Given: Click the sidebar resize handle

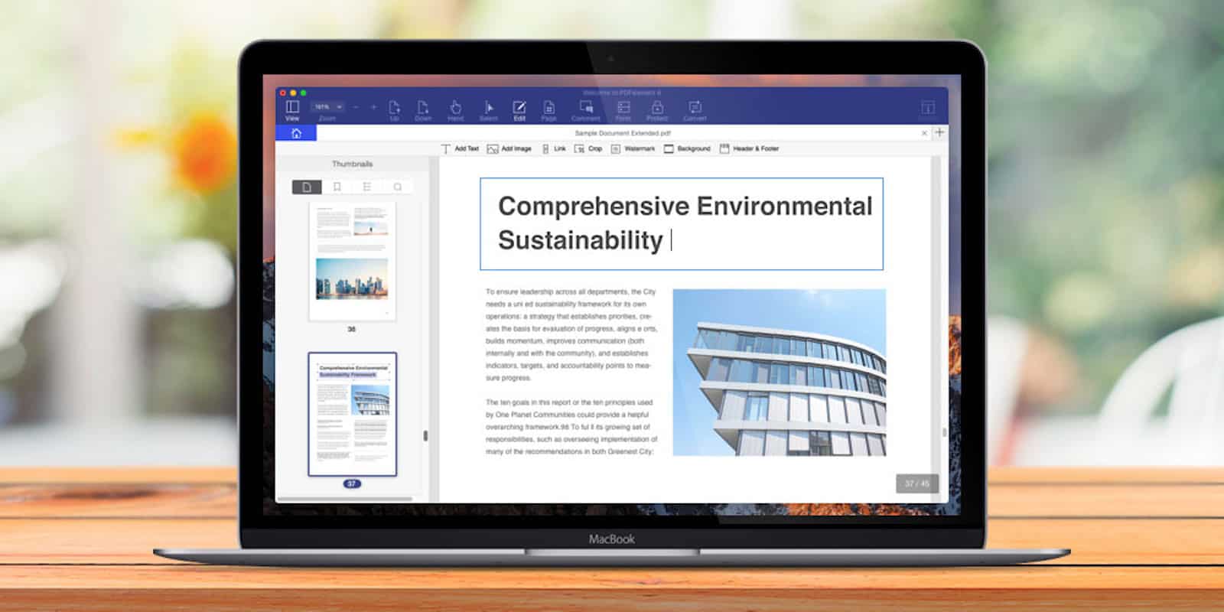Looking at the screenshot, I should click(425, 436).
